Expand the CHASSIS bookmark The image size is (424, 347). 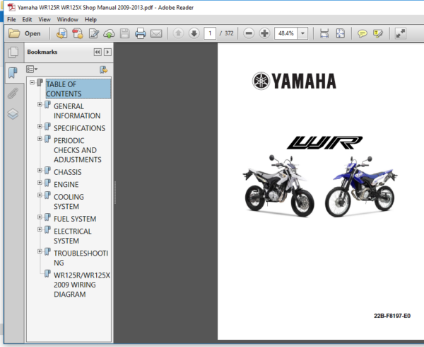point(40,170)
